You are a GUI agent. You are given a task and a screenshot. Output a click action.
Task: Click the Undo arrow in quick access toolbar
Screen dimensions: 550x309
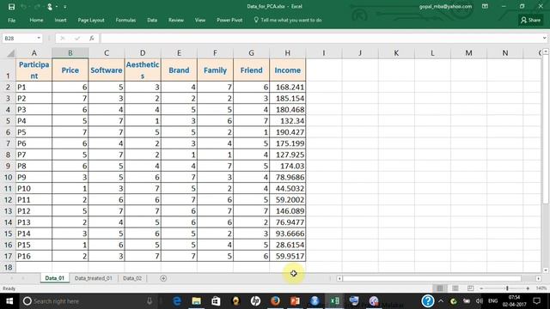coord(23,7)
